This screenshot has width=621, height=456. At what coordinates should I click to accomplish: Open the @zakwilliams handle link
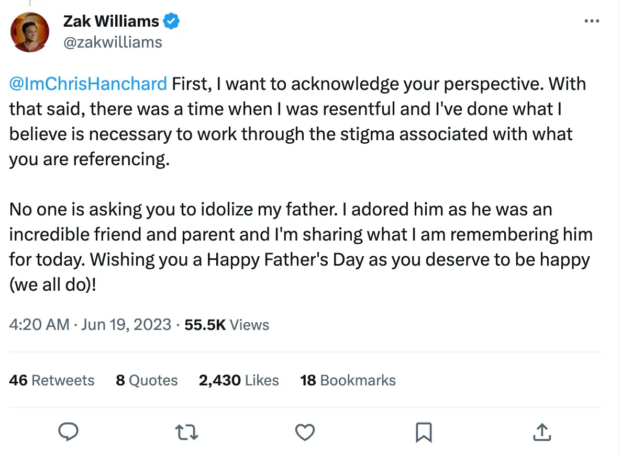113,42
